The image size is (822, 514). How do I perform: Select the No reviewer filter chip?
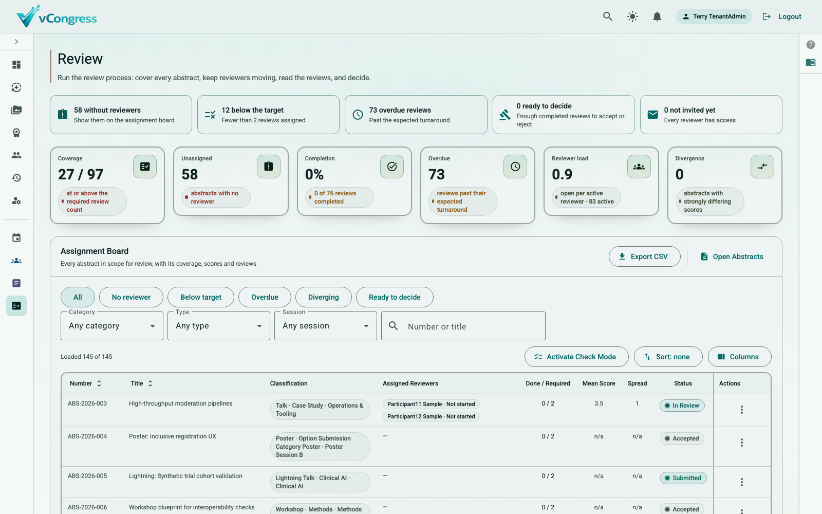coord(131,297)
